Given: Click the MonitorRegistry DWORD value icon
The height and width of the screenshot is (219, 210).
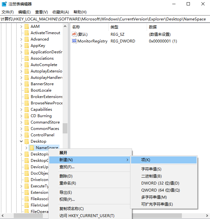Looking at the screenshot, I should 74,41.
